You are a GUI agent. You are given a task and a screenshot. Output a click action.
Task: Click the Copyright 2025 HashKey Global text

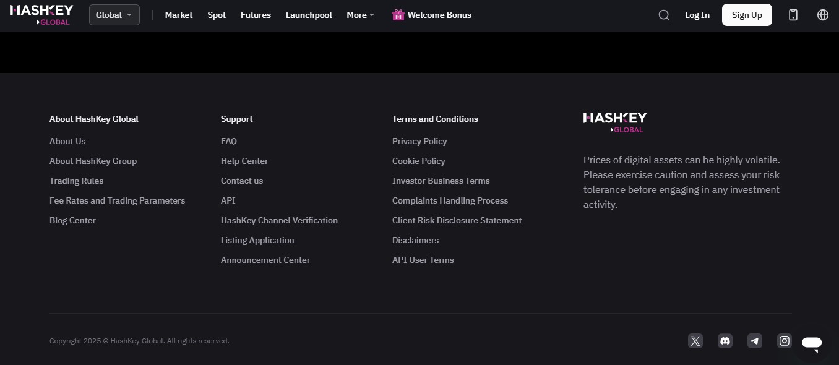(139, 341)
